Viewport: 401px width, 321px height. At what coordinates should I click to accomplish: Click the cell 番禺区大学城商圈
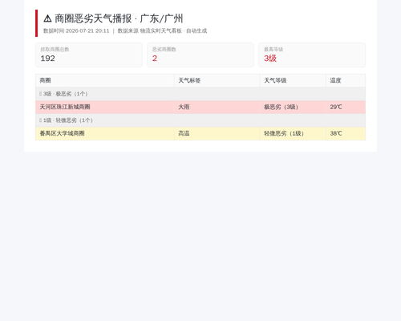point(105,133)
